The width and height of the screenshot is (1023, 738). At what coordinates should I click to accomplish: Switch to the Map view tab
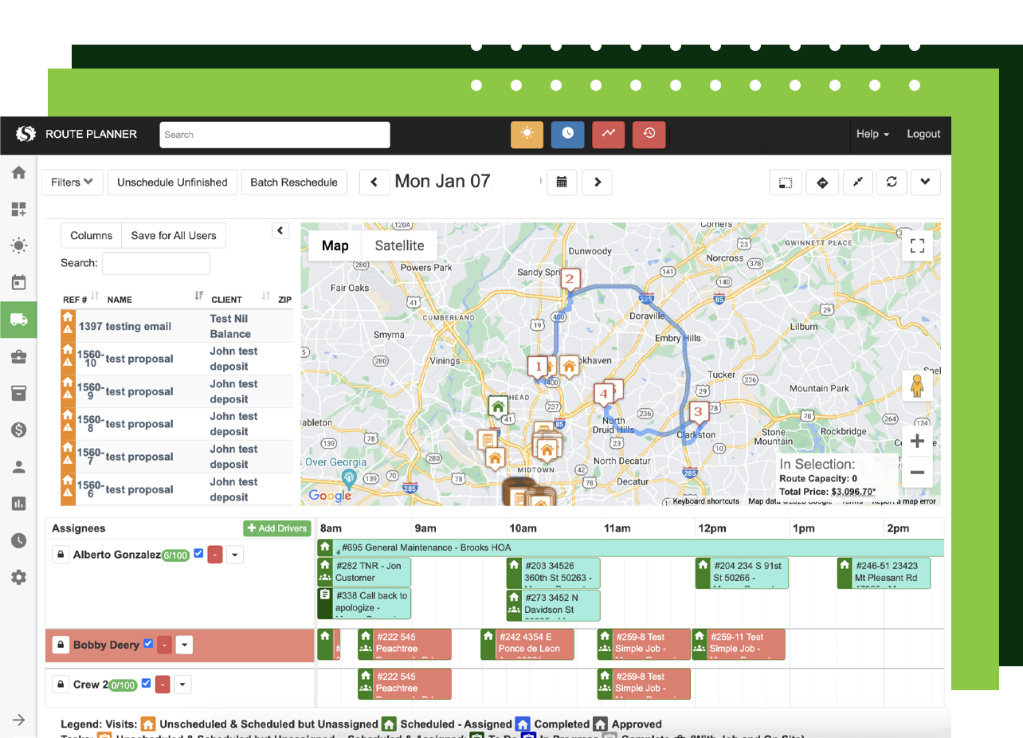[x=335, y=245]
